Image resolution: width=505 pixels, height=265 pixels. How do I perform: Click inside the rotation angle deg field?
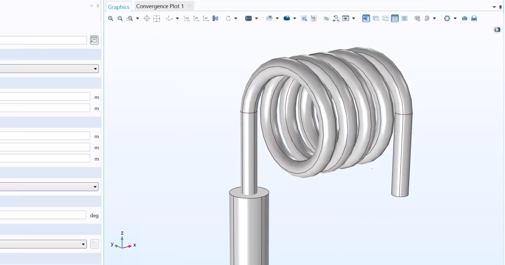[x=42, y=215]
